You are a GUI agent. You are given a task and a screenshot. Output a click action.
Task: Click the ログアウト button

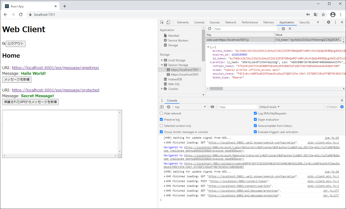coord(16,44)
